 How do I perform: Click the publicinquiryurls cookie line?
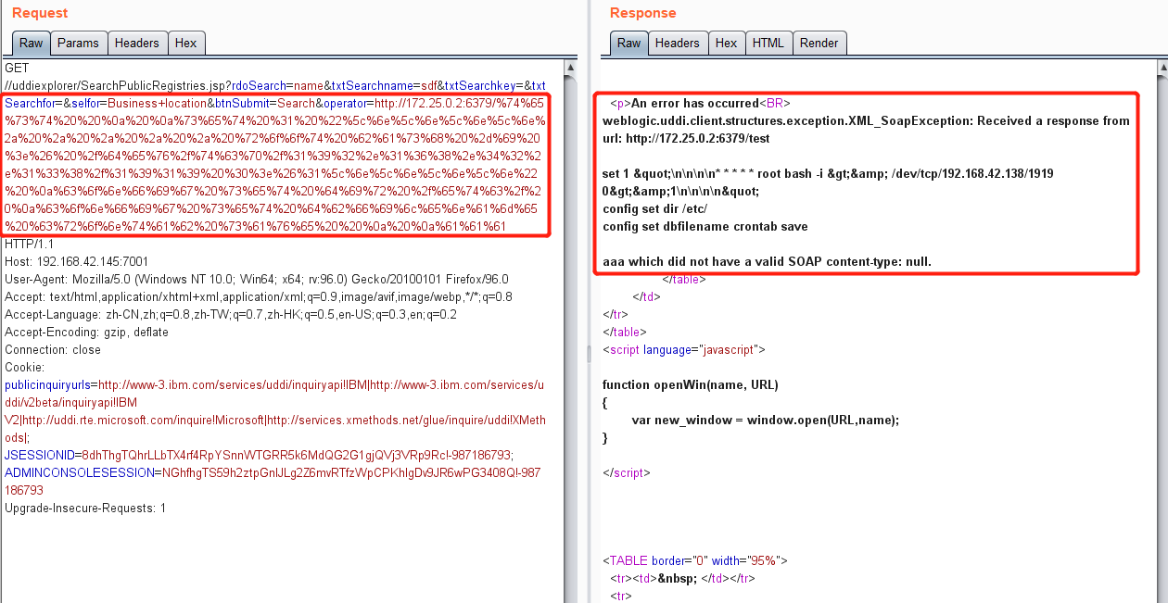coord(274,385)
